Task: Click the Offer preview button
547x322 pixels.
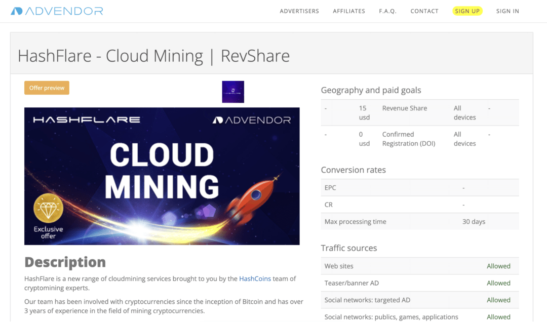Action: [47, 88]
